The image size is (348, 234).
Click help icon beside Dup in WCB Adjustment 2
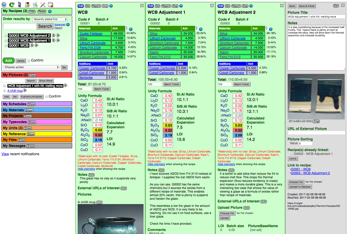coord(251,6)
